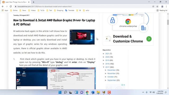The height and width of the screenshot is (95, 169).
Task: Expand the October archive arrow
Action: coord(106,77)
